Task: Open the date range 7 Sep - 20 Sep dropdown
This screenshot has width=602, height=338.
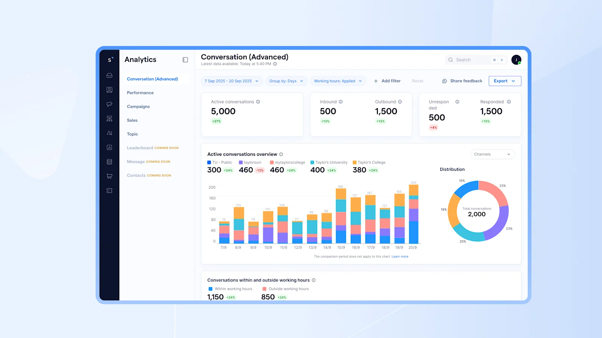Action: click(x=232, y=81)
